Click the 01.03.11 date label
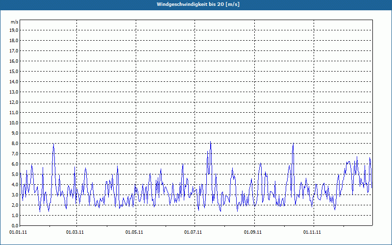The width and height of the screenshot is (392, 245). click(x=75, y=232)
